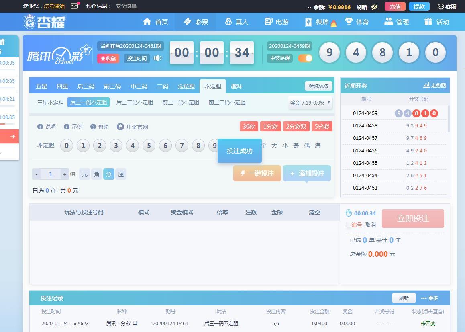The image size is (465, 332).
Task: Click 清 to clear selected numbers
Action: pos(318,146)
